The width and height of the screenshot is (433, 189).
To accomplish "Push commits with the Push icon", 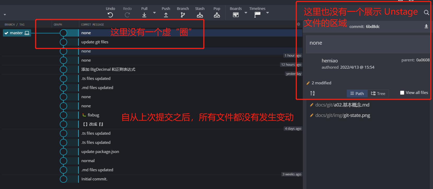I will 166,15.
